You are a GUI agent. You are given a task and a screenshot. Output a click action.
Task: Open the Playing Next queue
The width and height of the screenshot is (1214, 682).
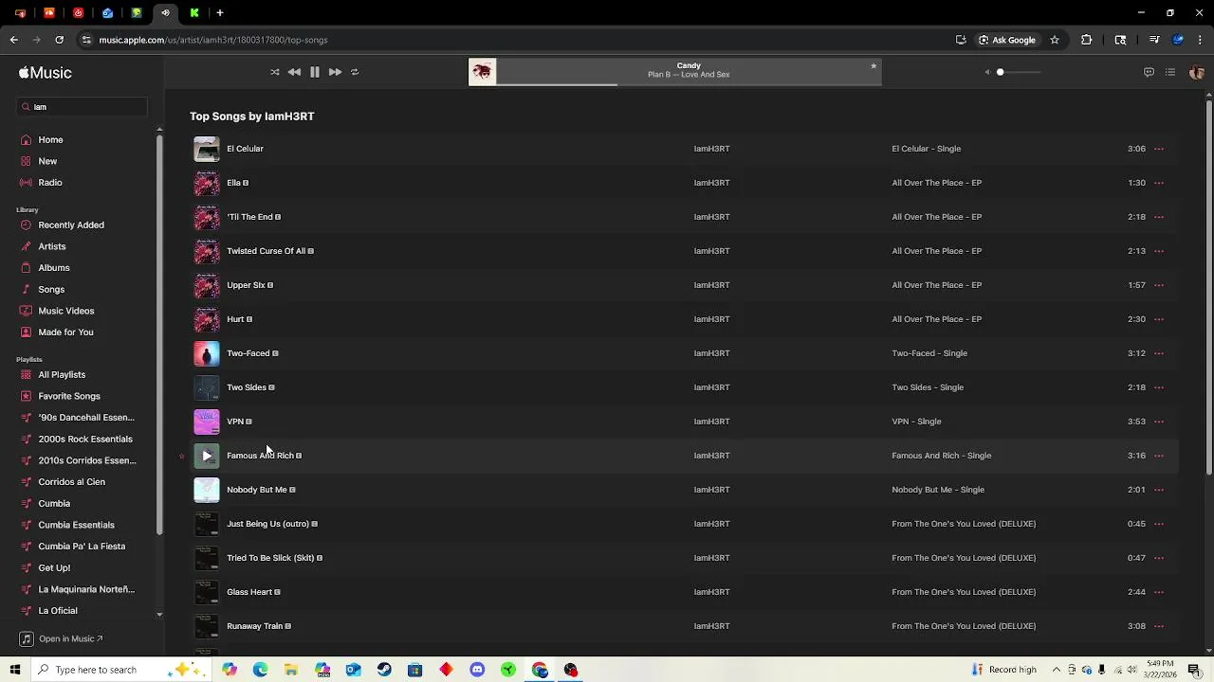coord(1170,72)
